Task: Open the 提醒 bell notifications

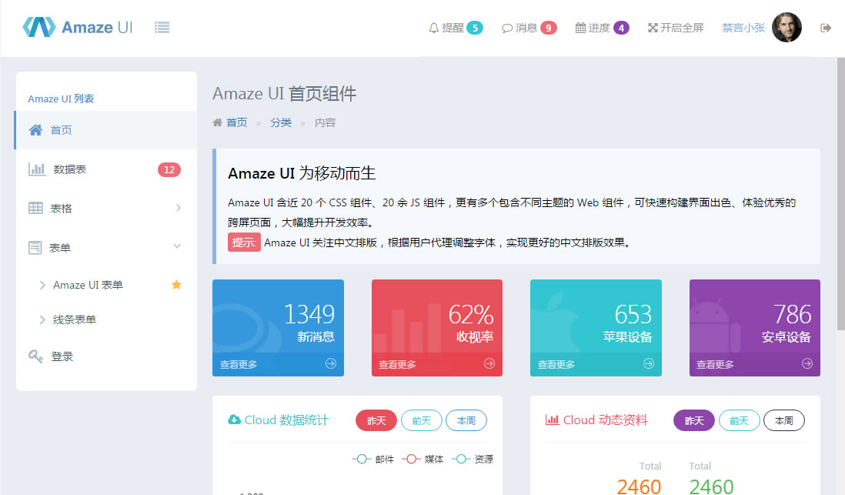Action: (x=434, y=28)
